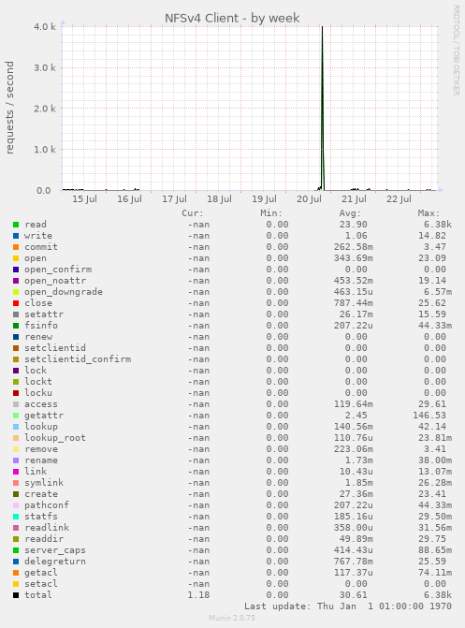This screenshot has width=465, height=628.
Task: Click the 4.0 k y-axis label
Action: (x=45, y=27)
